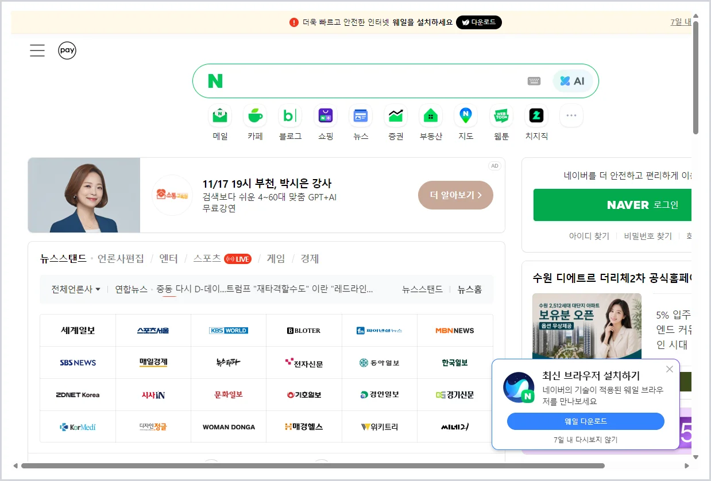Open the virtual keyboard icon in search
This screenshot has height=481, width=711.
[x=534, y=81]
